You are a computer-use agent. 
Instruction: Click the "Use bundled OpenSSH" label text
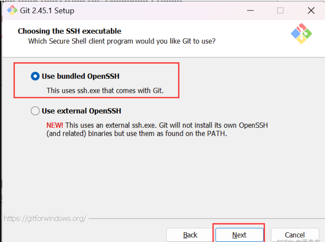pyautogui.click(x=81, y=76)
